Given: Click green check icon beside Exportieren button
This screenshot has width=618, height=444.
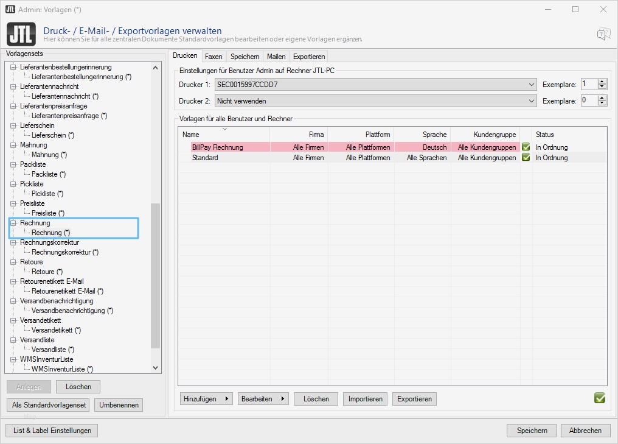Looking at the screenshot, I should 600,398.
